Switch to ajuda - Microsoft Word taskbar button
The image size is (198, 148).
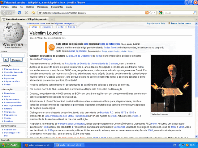pyautogui.click(x=69, y=145)
